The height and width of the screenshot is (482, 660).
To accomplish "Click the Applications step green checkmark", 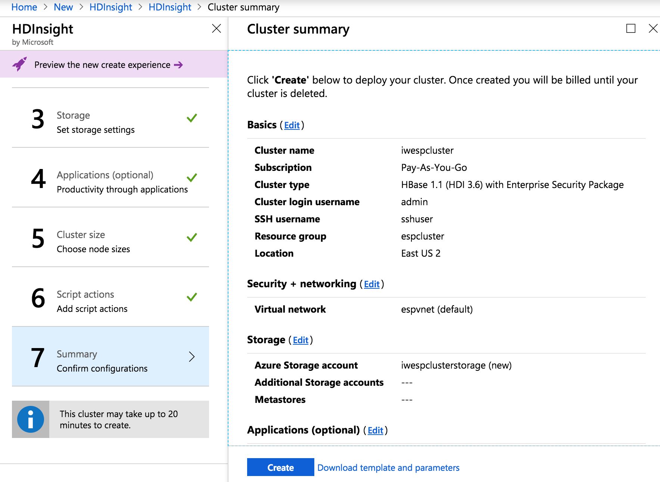I will click(x=192, y=178).
